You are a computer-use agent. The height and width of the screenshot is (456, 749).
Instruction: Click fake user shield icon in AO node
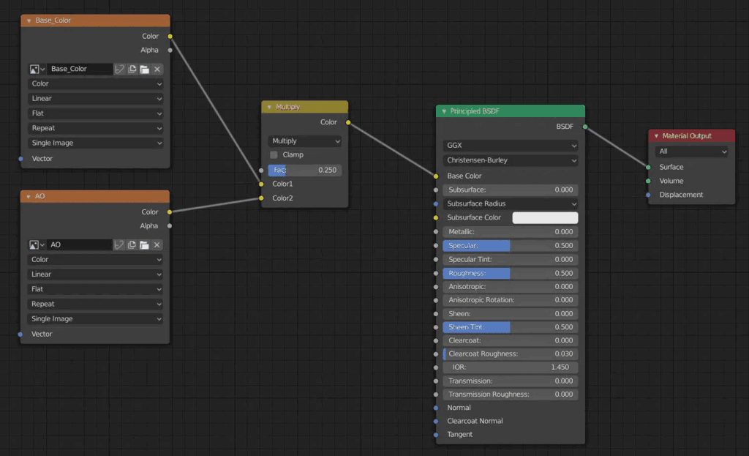point(119,244)
